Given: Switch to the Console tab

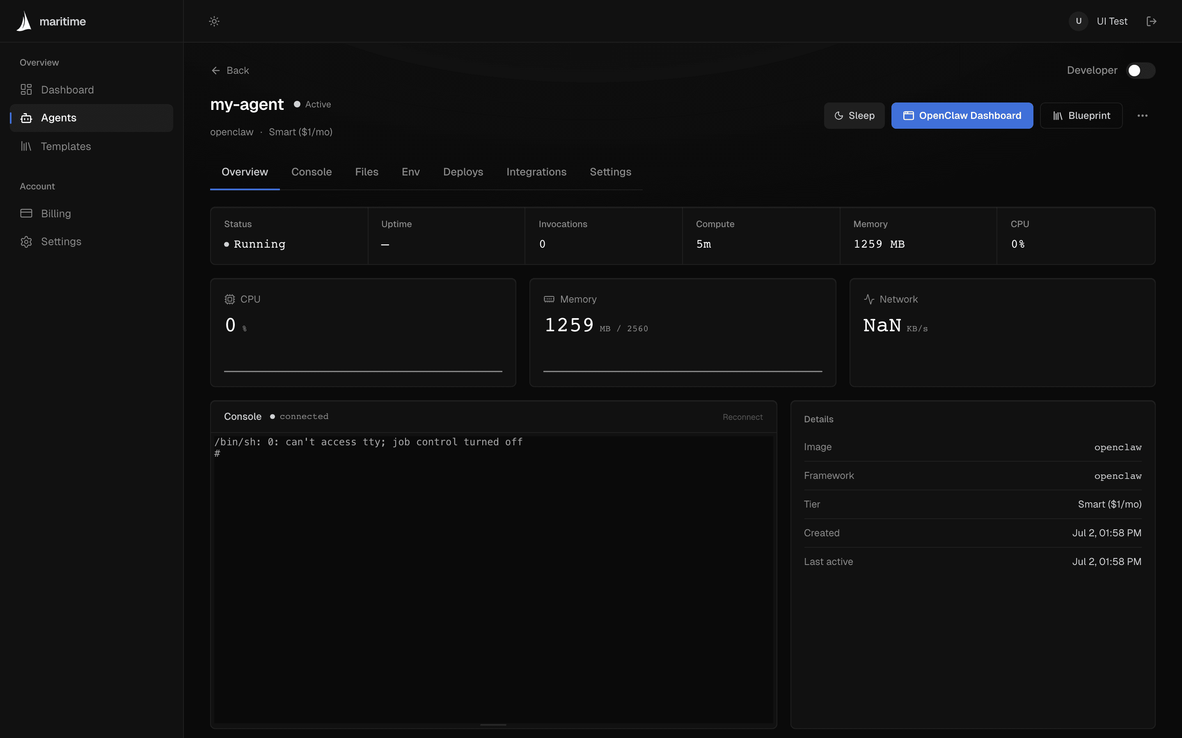Looking at the screenshot, I should 312,172.
